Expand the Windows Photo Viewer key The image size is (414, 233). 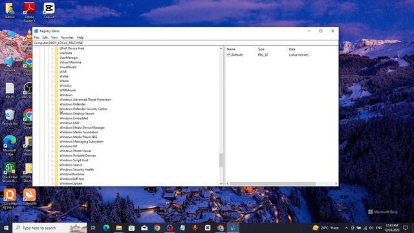coord(52,151)
